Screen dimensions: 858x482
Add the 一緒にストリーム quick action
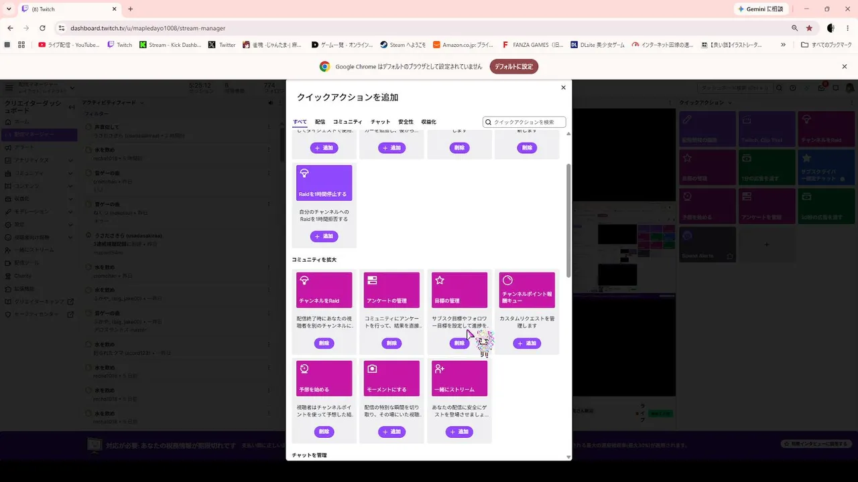point(459,432)
